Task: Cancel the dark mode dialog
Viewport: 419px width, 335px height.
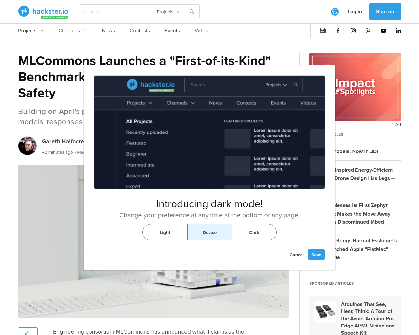Action: [297, 255]
